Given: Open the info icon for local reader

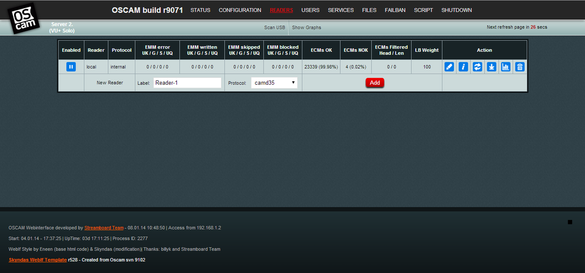Looking at the screenshot, I should point(463,67).
